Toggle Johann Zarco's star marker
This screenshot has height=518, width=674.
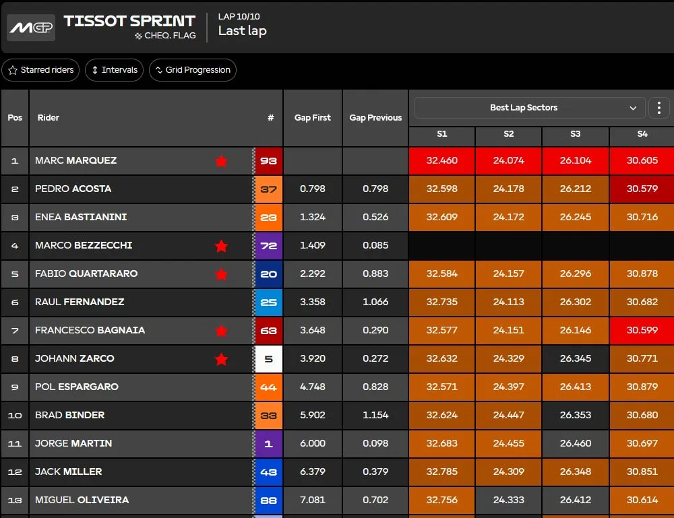221,359
